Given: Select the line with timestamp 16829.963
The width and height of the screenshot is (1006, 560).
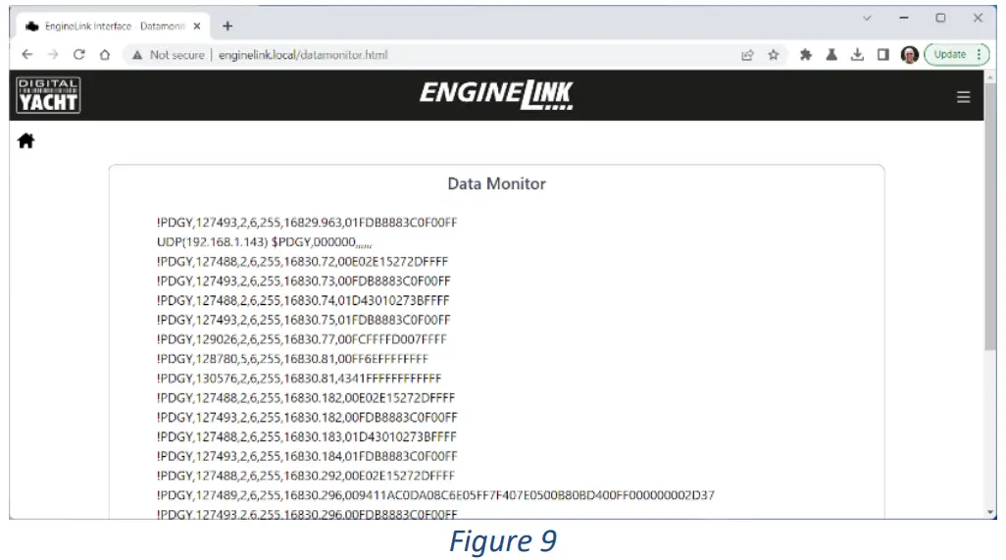Looking at the screenshot, I should click(307, 223).
